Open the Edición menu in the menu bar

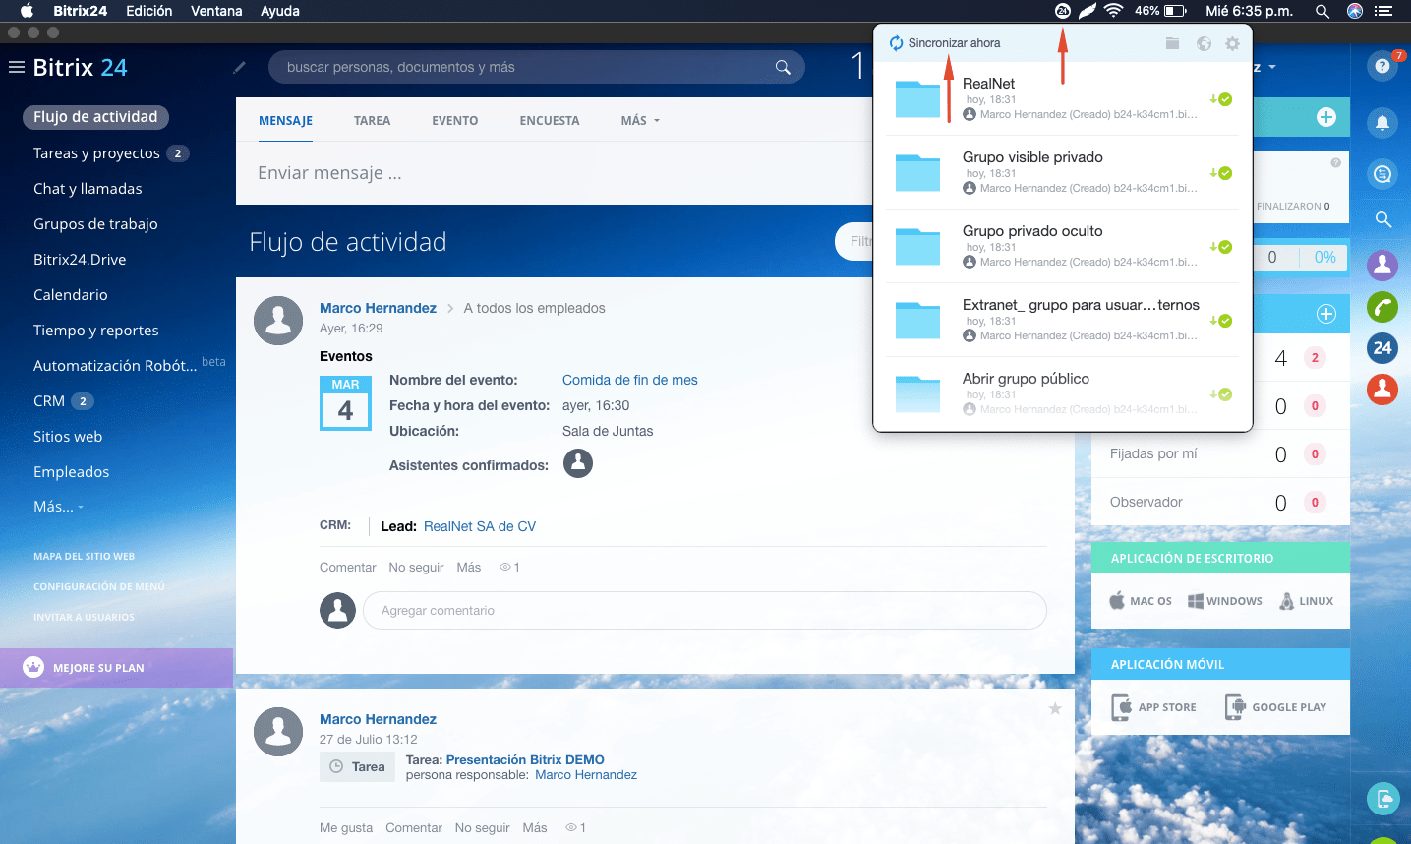(x=149, y=11)
